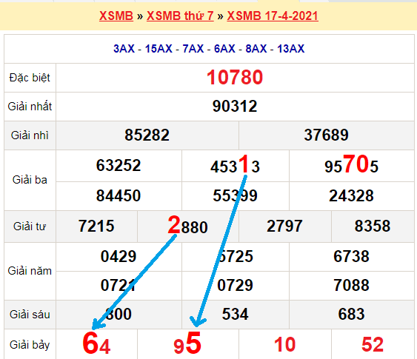417x359 pixels.
Task: Click the Đặc biệt row label
Action: click(30, 78)
